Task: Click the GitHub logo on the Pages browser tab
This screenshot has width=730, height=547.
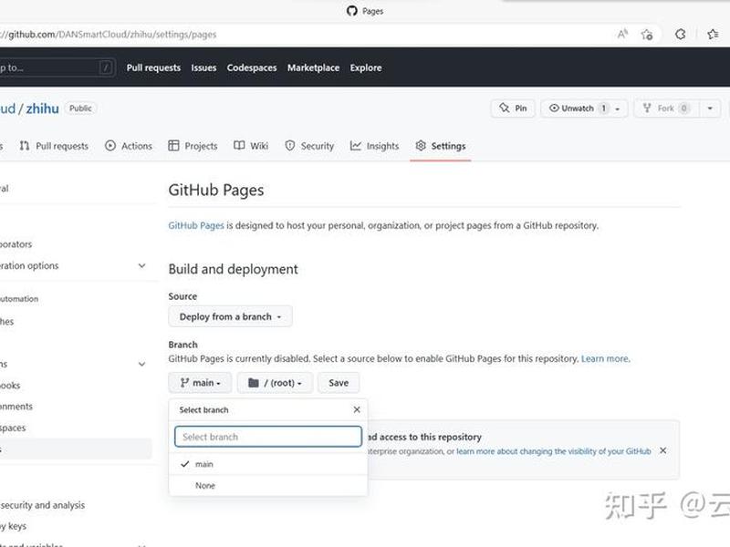Action: coord(352,11)
